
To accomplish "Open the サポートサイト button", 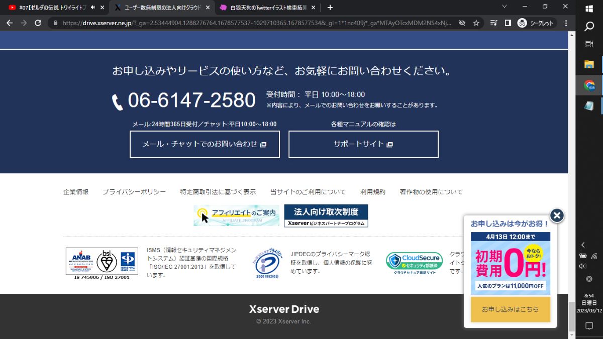I will pyautogui.click(x=363, y=144).
